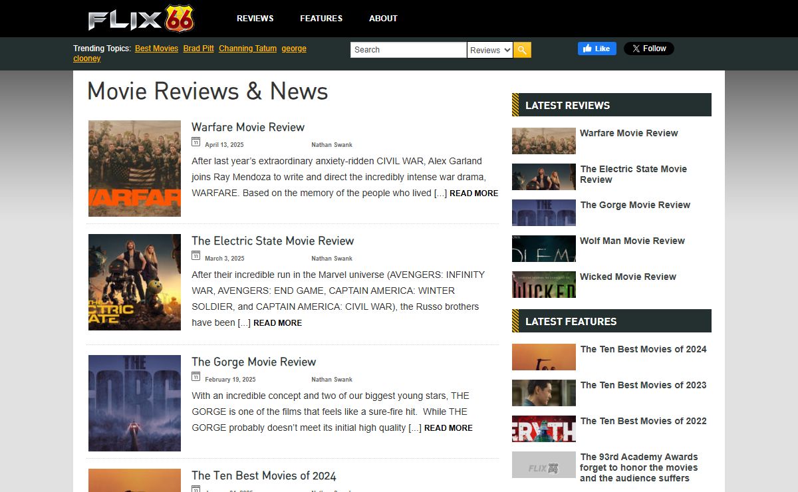798x492 pixels.
Task: Focus the Search input field
Action: [408, 50]
